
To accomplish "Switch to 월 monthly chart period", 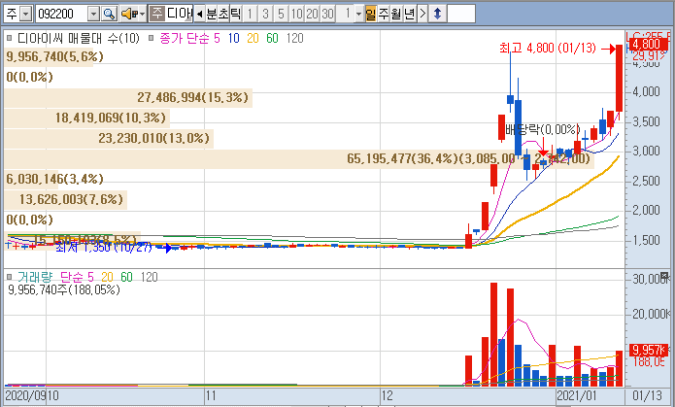I will 396,14.
